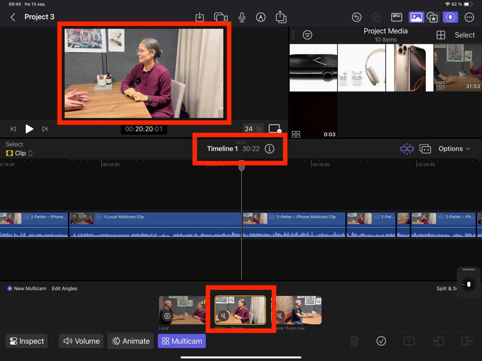Tap the voiceover microphone icon
The width and height of the screenshot is (482, 361).
point(242,17)
